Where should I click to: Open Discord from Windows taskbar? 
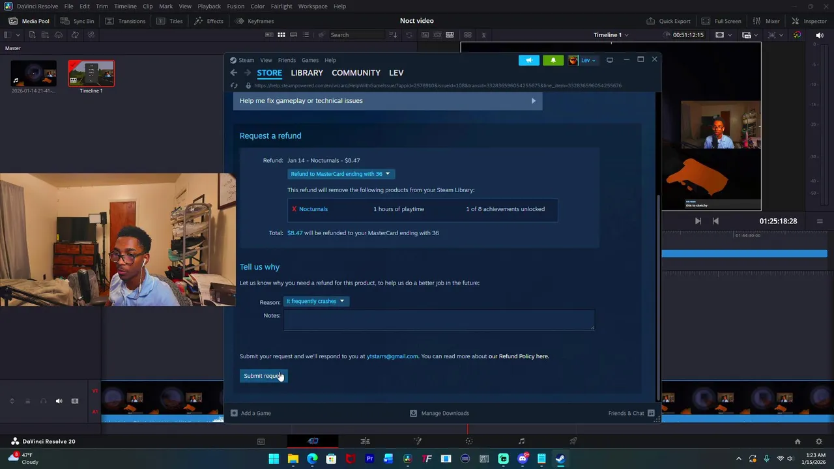[523, 459]
